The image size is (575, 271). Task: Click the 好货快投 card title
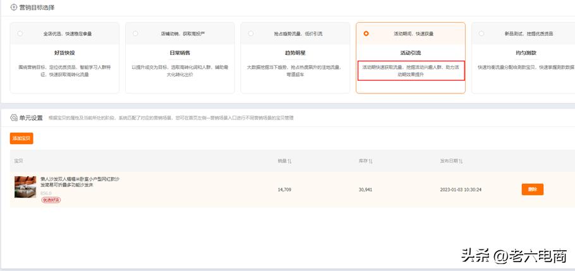click(64, 53)
